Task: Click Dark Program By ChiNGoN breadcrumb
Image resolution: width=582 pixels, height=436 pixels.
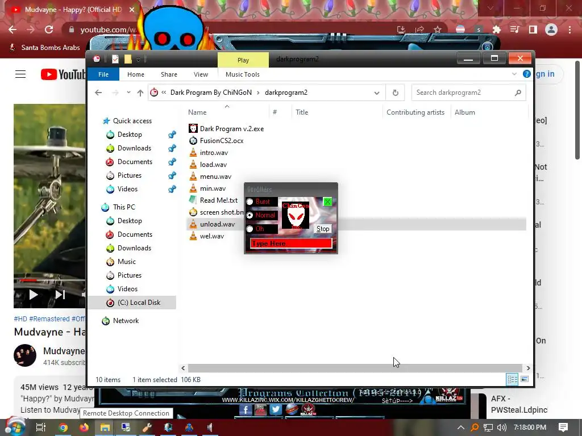Action: pyautogui.click(x=211, y=93)
